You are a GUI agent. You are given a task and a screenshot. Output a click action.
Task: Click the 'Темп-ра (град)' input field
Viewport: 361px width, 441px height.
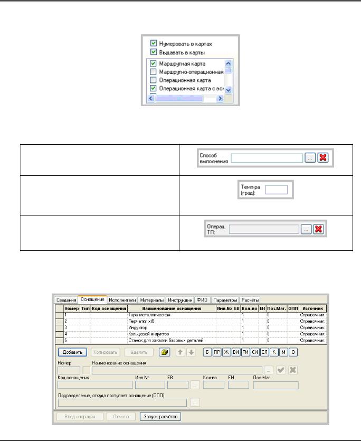277,190
